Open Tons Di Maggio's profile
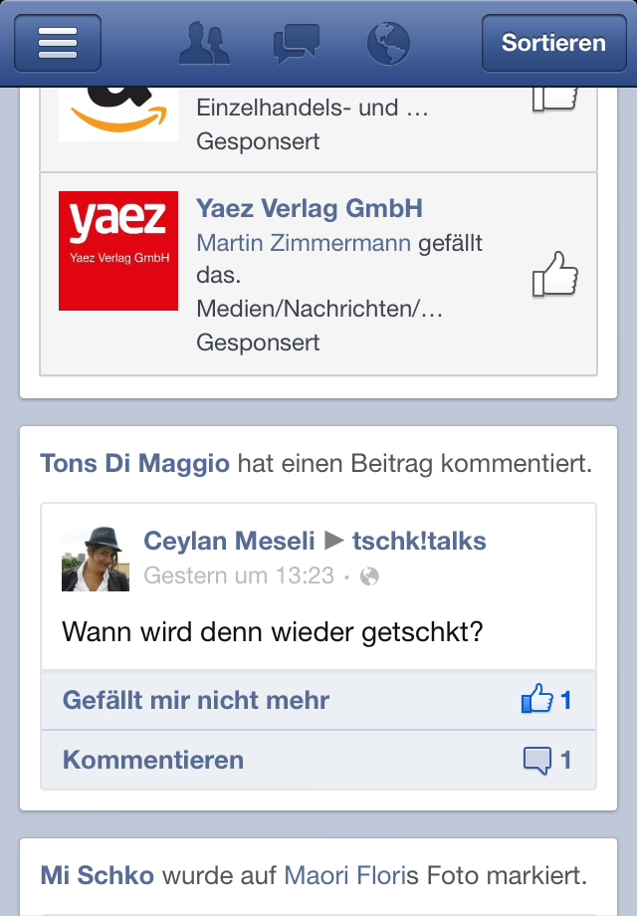 click(x=134, y=463)
